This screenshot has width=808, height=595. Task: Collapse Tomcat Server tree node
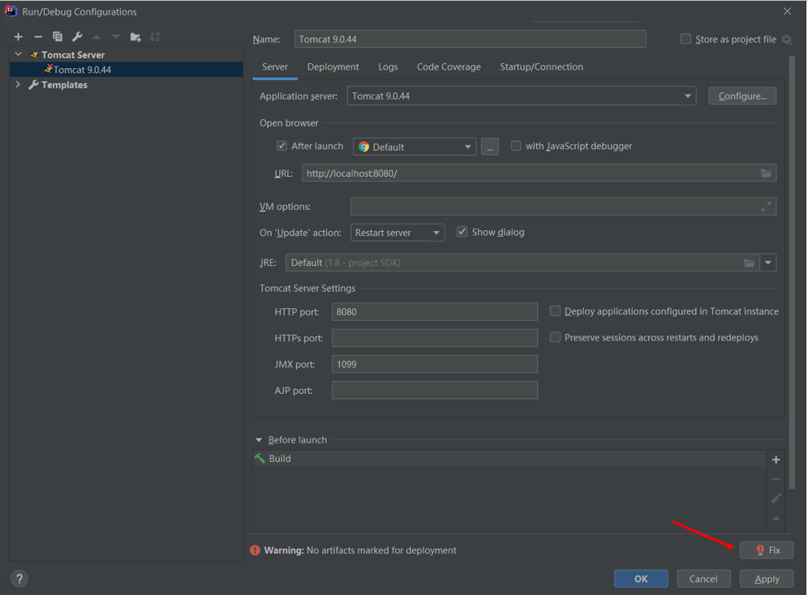[19, 54]
